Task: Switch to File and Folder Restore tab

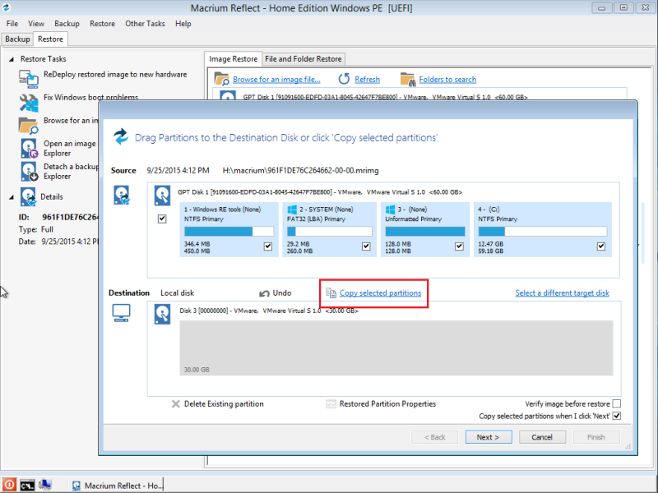Action: [304, 59]
